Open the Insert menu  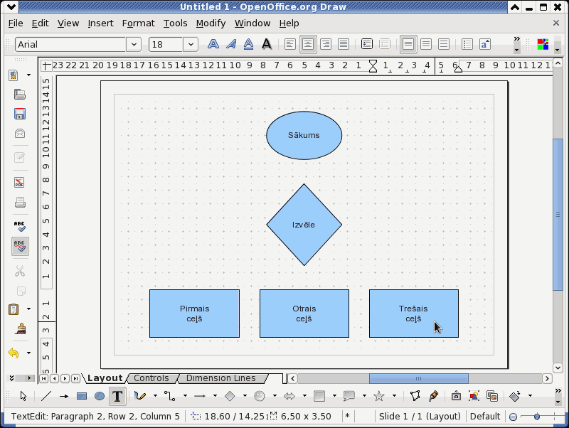tap(100, 23)
